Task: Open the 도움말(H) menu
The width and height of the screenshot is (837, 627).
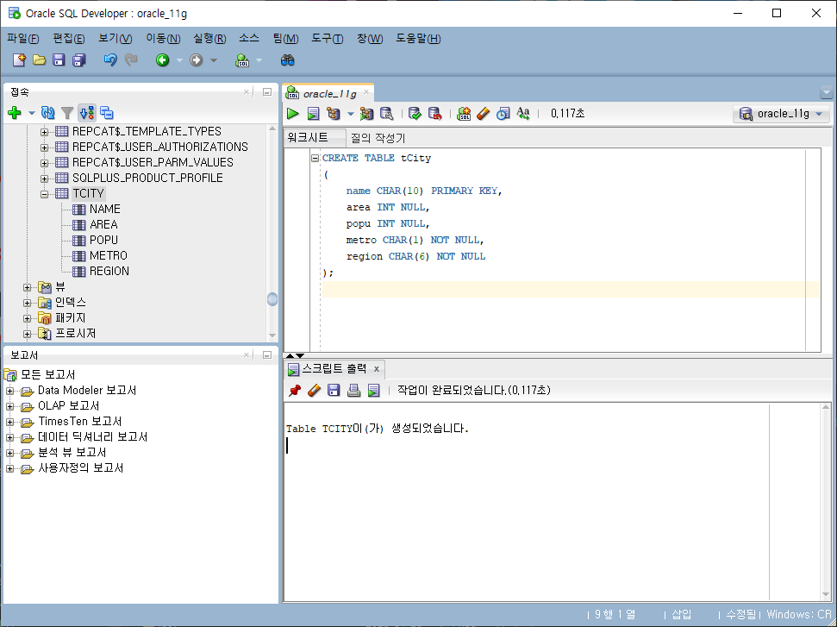Action: 418,39
